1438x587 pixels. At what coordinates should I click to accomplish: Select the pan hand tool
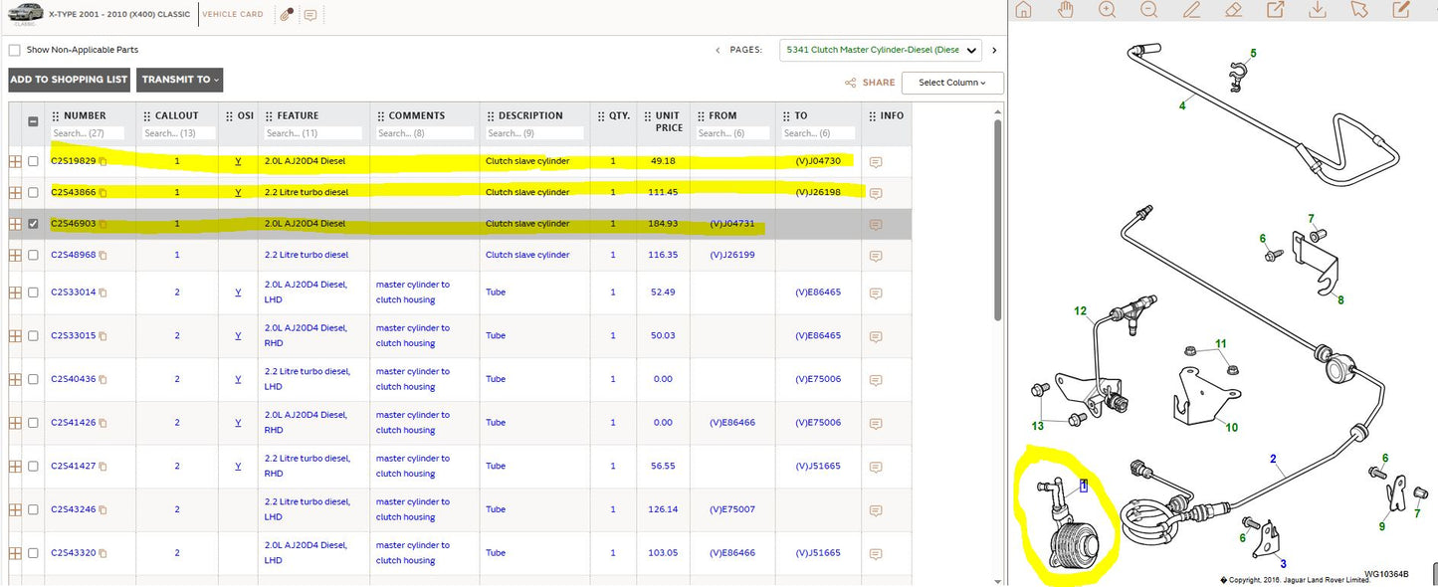tap(1066, 10)
